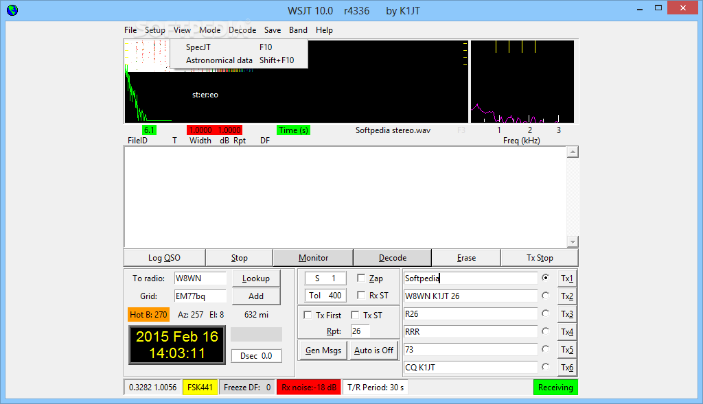The image size is (703, 404).
Task: Click the frequency spectrum plot panel
Action: 522,82
